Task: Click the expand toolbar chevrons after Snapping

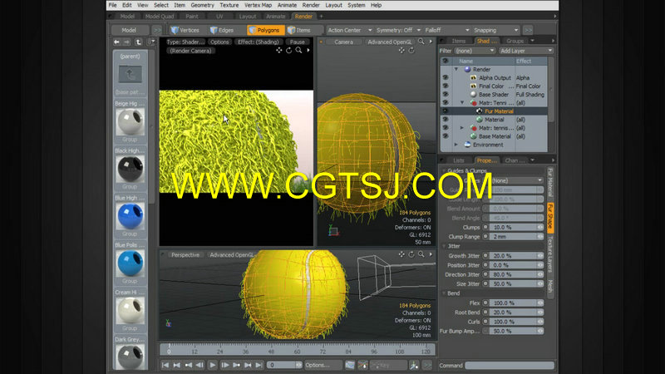Action: point(528,30)
